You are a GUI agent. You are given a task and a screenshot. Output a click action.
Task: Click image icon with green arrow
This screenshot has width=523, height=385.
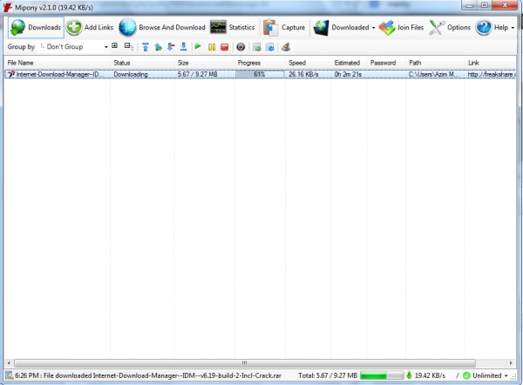click(x=257, y=47)
